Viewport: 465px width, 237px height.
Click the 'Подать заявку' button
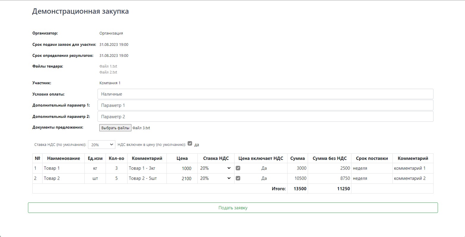233,208
